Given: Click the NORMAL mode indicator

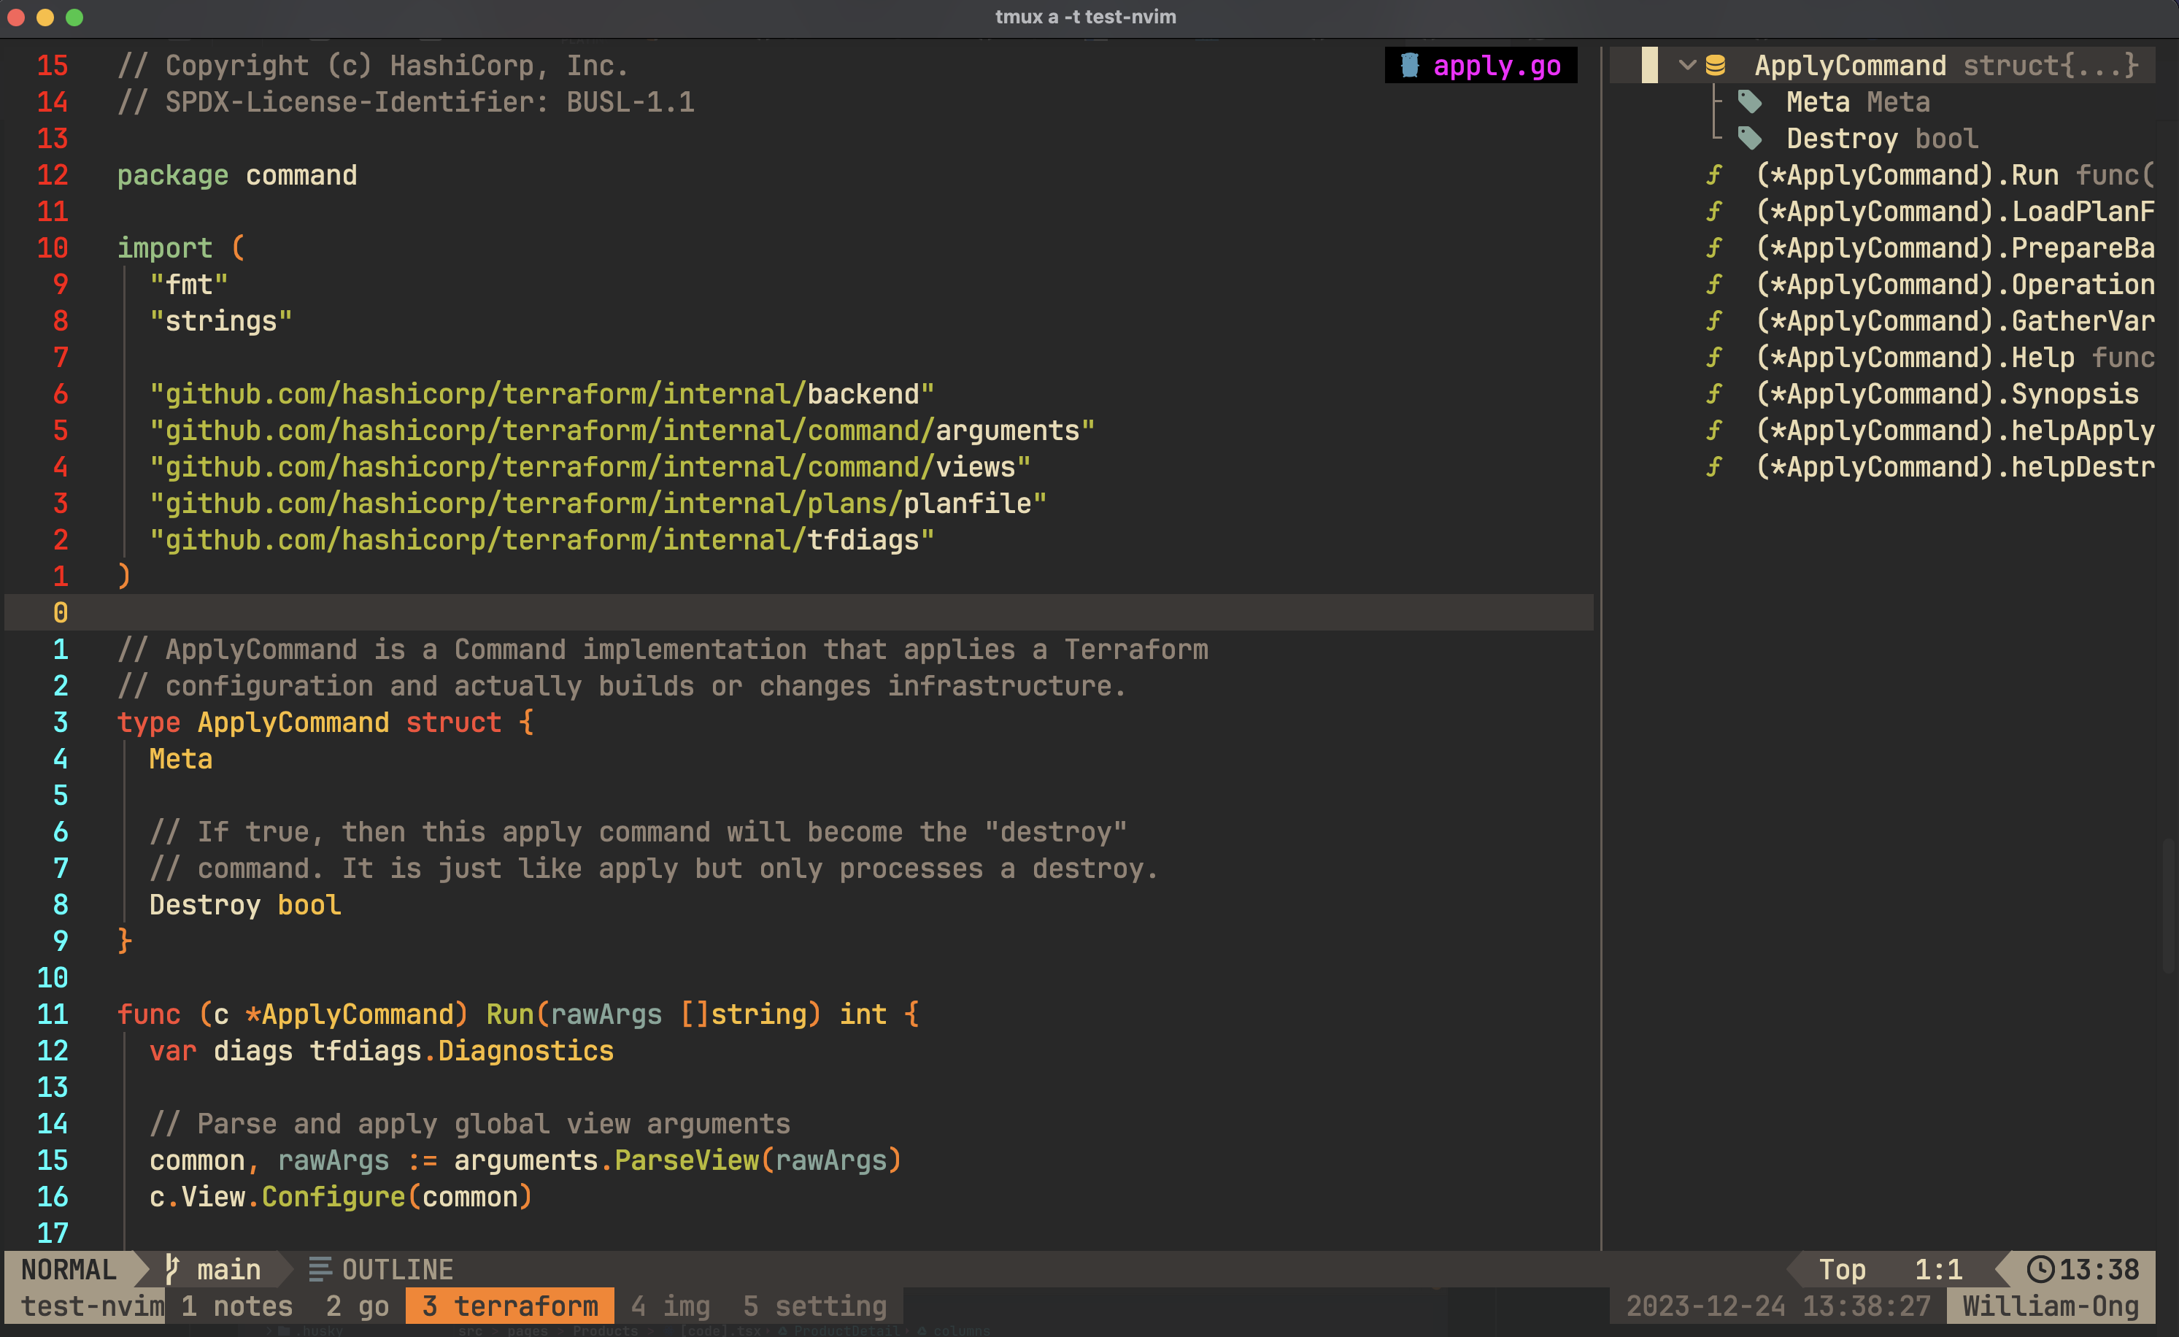Looking at the screenshot, I should (68, 1270).
